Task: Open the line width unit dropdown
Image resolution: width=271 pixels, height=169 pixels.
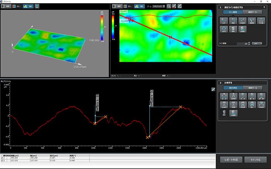Action: [x=257, y=44]
